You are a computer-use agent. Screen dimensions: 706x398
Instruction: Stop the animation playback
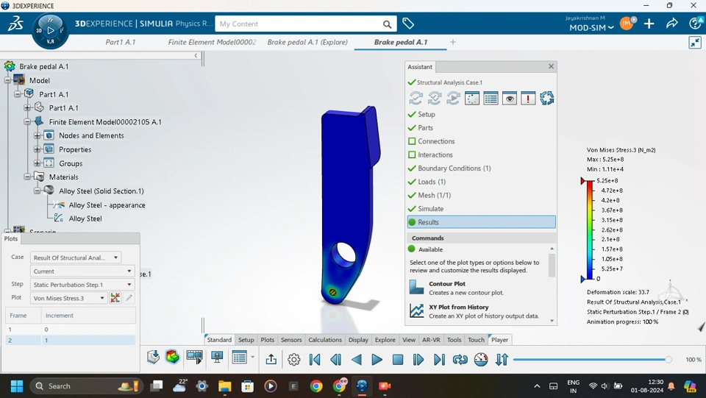tap(398, 359)
